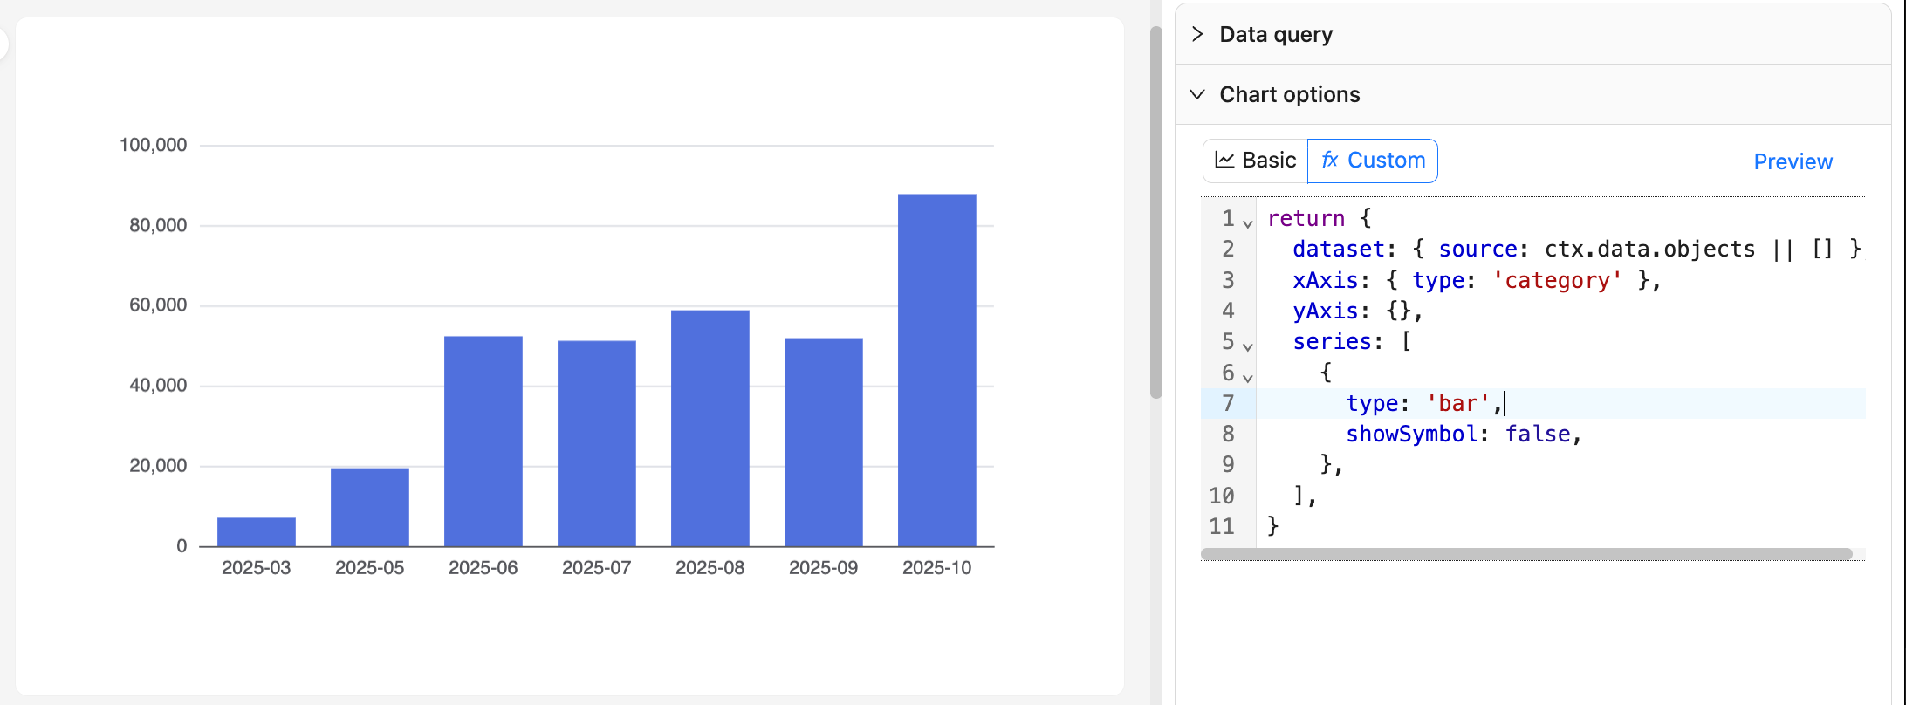Switch to the Custom chart options tab
1906x705 pixels.
click(x=1373, y=161)
